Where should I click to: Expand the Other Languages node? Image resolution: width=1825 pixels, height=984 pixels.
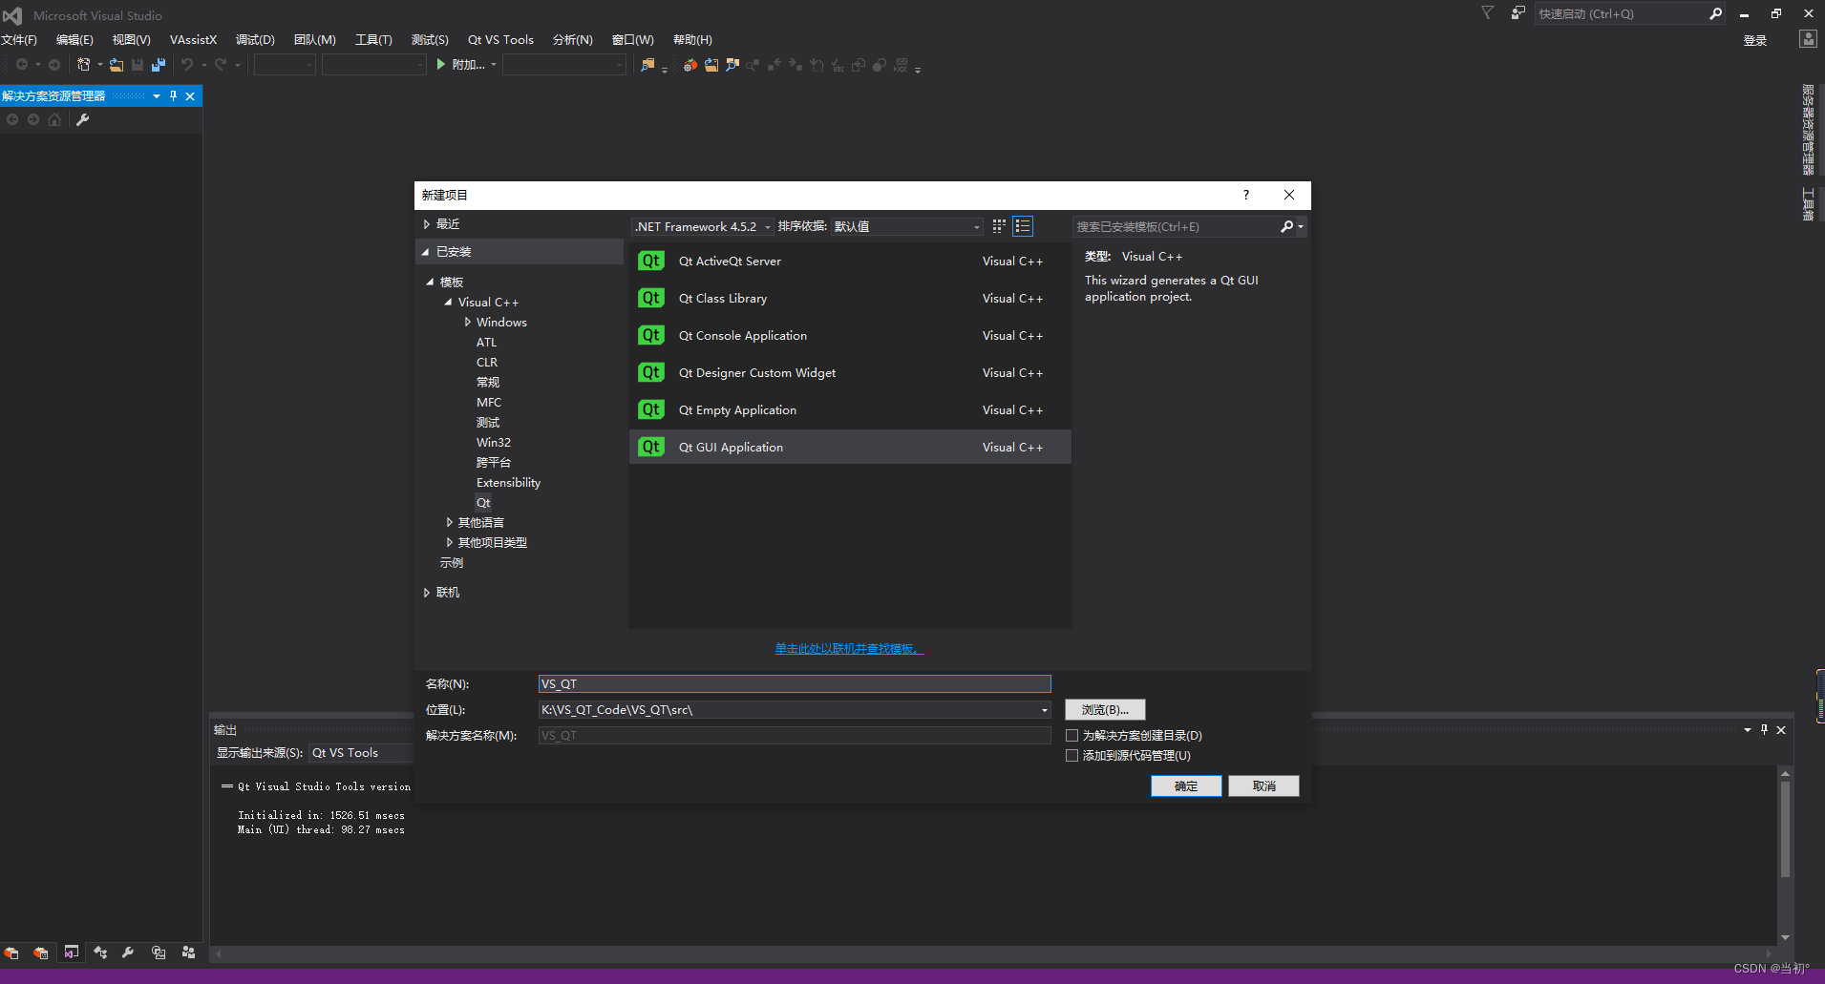[x=449, y=523]
